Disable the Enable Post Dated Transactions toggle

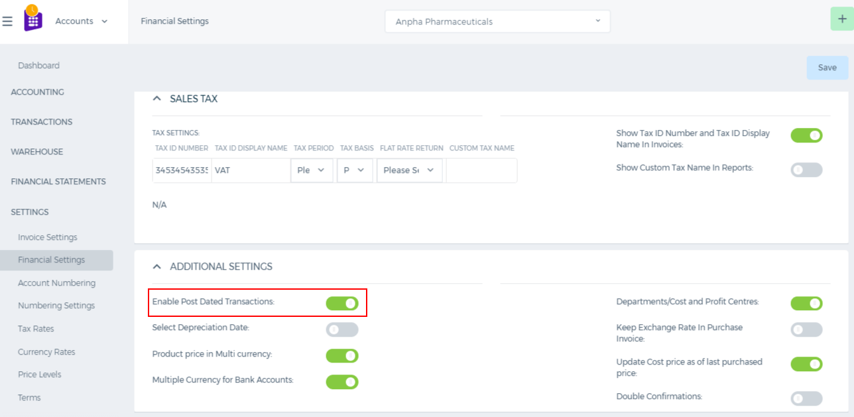[342, 303]
